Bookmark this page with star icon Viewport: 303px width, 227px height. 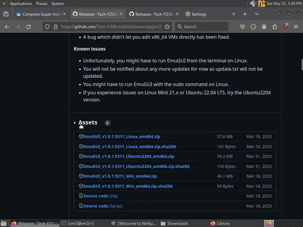coord(167,27)
